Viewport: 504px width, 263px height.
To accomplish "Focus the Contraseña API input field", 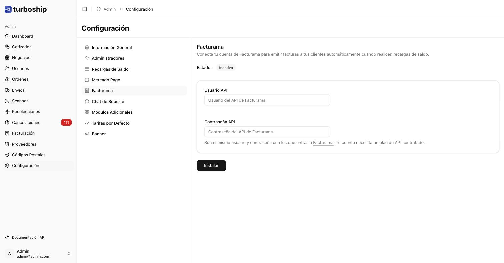I will 267,132.
